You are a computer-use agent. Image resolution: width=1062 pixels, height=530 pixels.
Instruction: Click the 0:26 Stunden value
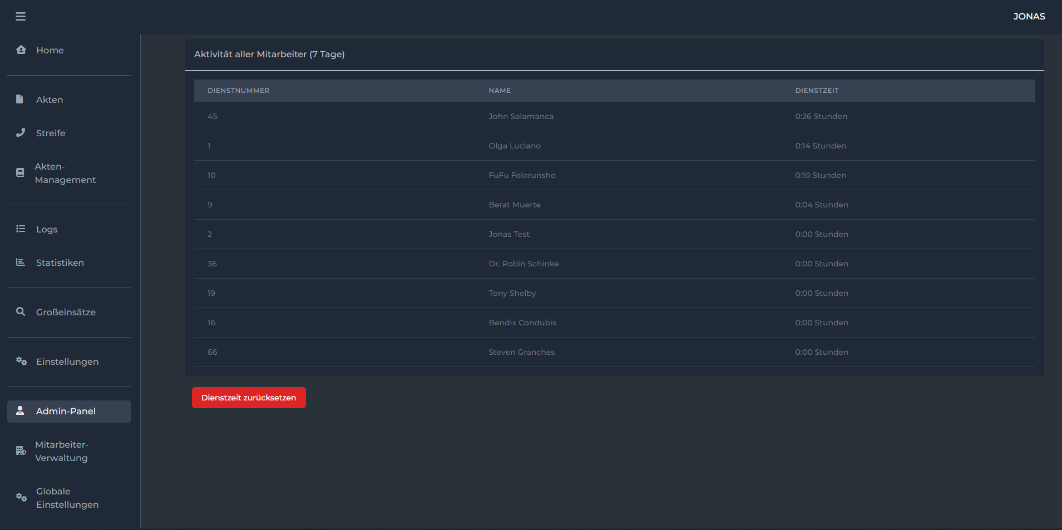(x=821, y=116)
